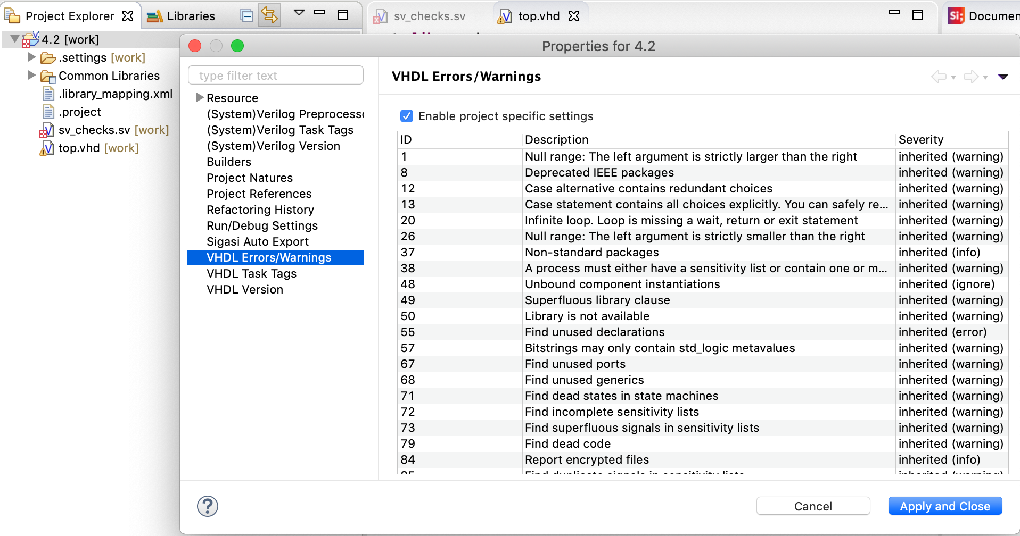Screen dimensions: 1020x536
Task: Click Apply and Close button
Action: click(945, 506)
